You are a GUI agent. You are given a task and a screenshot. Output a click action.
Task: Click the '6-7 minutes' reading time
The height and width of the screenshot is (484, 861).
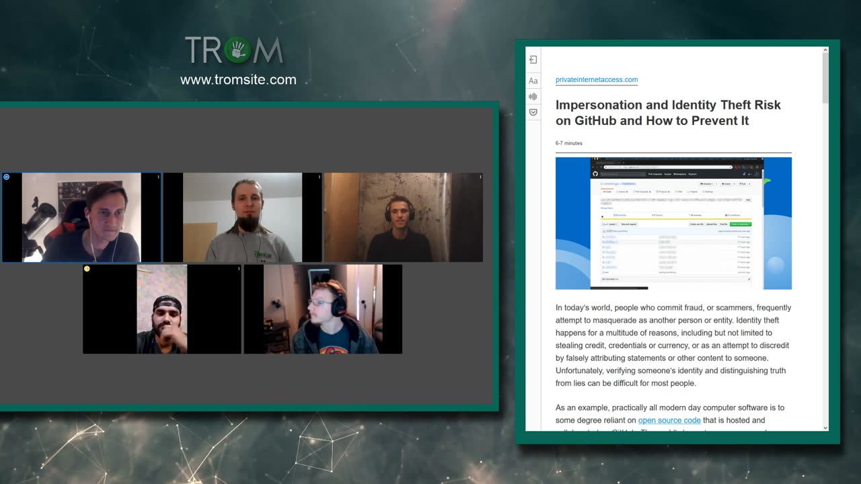tap(569, 143)
